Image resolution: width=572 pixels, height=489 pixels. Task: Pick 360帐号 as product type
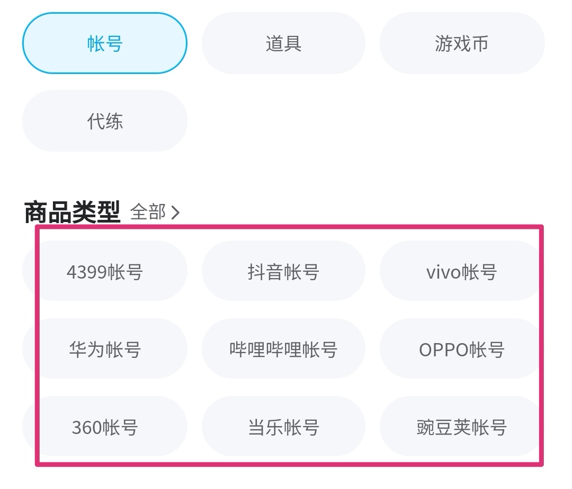[105, 427]
